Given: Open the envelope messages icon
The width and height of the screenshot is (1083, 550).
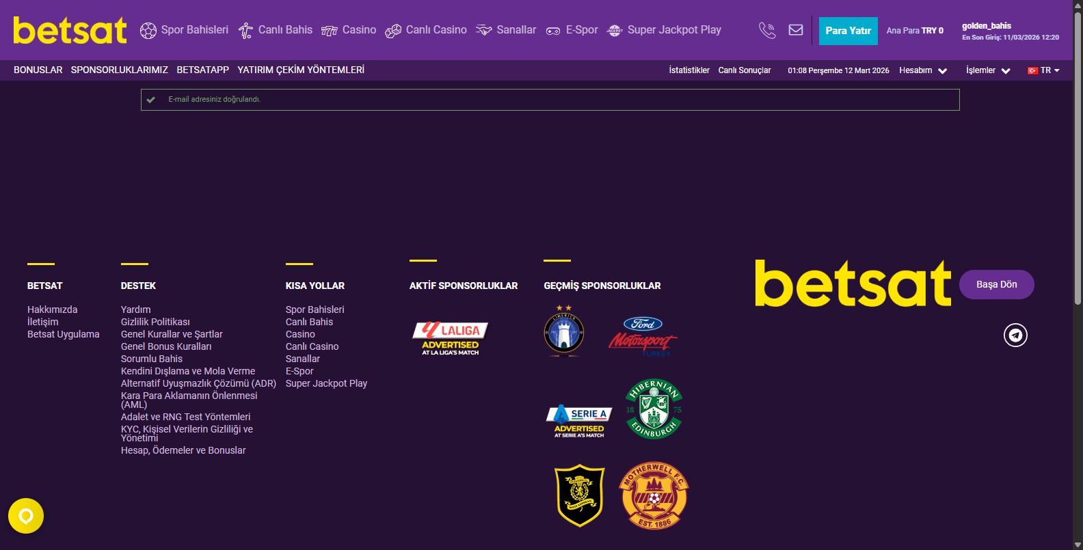Looking at the screenshot, I should [x=796, y=30].
